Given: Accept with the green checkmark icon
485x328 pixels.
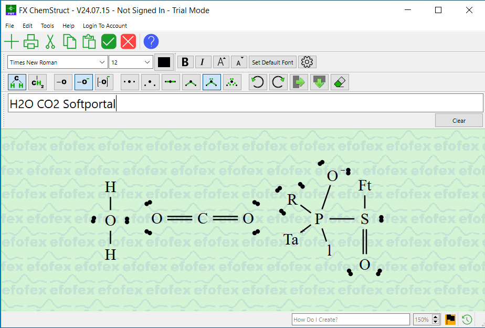Looking at the screenshot, I should (x=109, y=42).
